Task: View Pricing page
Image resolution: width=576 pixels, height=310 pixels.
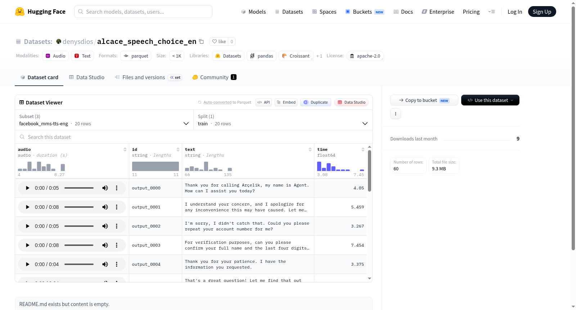Action: (471, 12)
